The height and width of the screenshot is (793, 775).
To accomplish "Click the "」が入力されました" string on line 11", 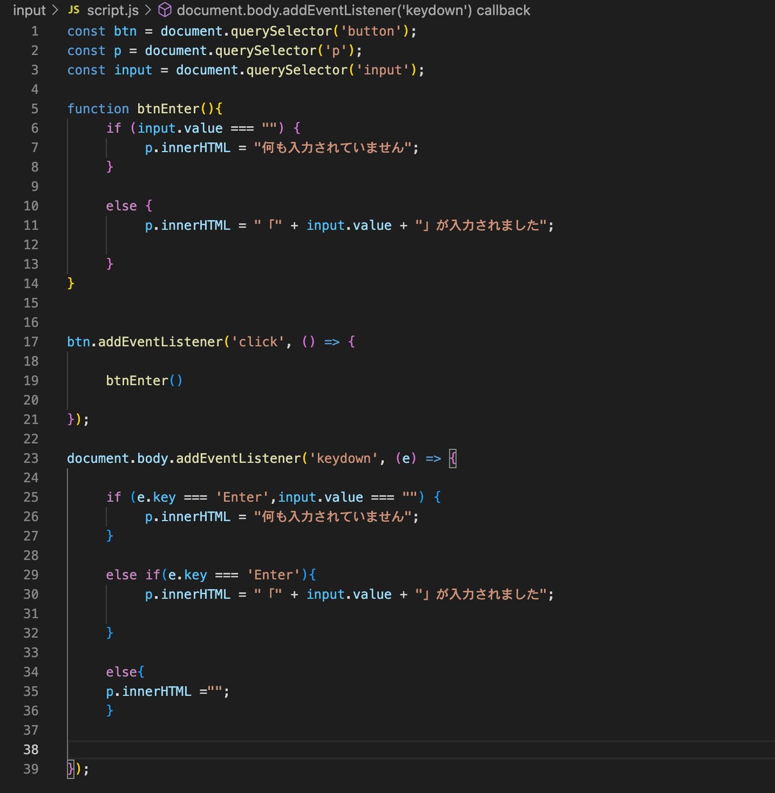I will click(x=481, y=225).
